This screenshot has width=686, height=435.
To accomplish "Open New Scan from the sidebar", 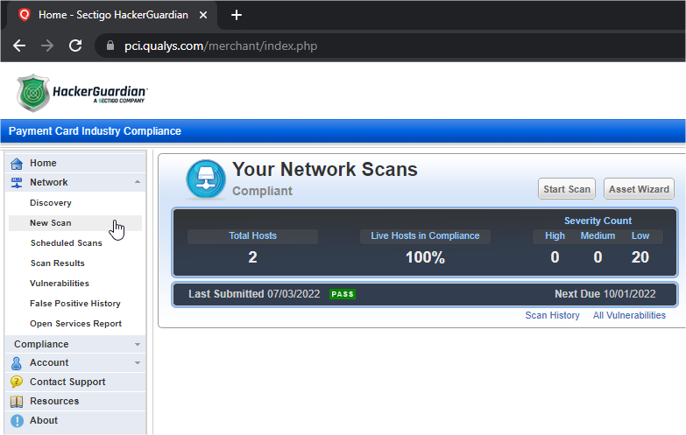I will pyautogui.click(x=51, y=223).
